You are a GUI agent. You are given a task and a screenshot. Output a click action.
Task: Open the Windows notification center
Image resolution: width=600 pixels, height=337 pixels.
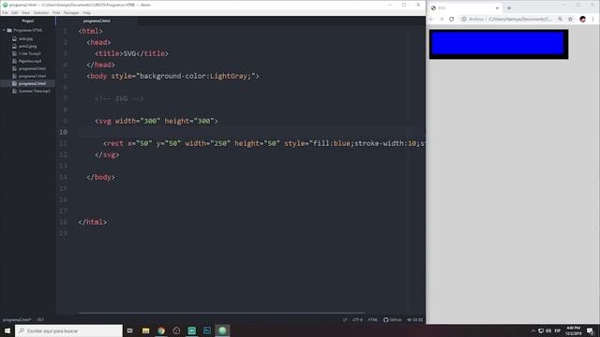[x=590, y=330]
